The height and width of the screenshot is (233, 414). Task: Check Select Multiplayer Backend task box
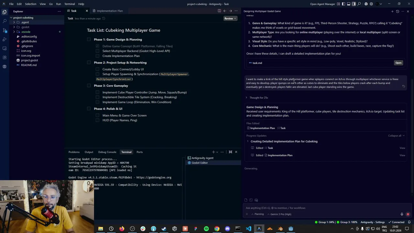(97, 51)
